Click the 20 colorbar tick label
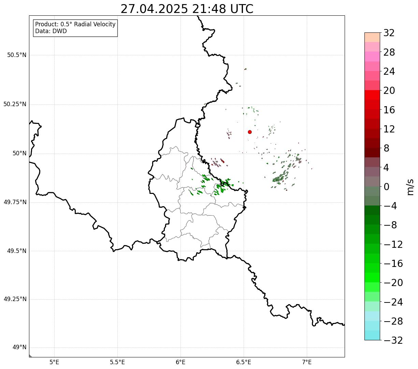Image resolution: width=418 pixels, height=369 pixels. click(x=389, y=91)
